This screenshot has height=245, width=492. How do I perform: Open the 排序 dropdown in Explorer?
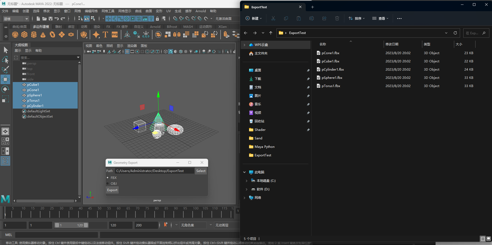pyautogui.click(x=356, y=18)
